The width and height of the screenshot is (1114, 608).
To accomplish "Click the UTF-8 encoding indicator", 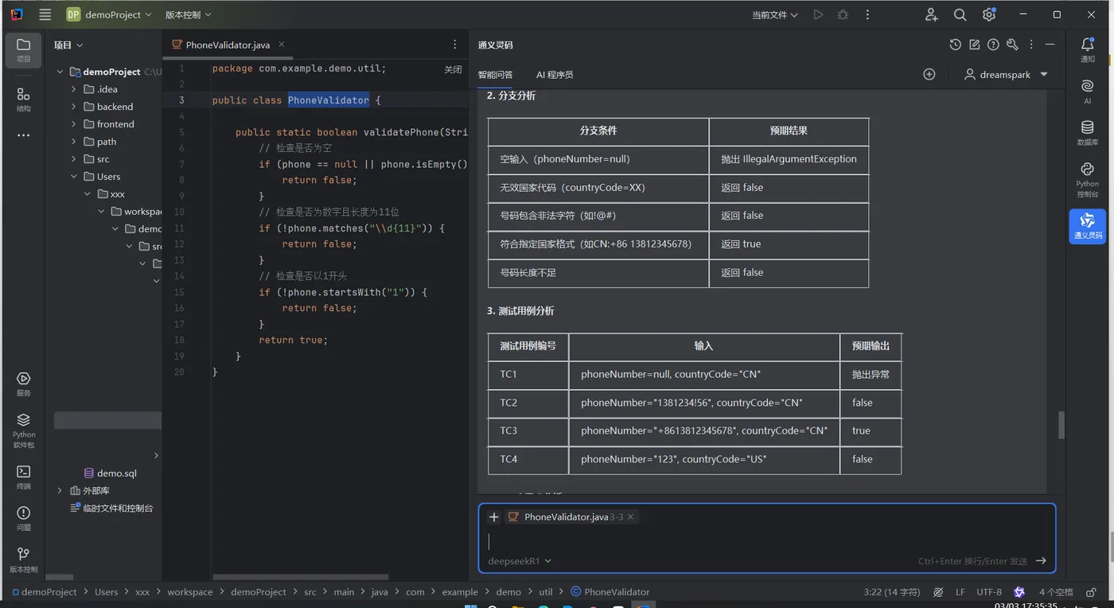I will tap(989, 592).
